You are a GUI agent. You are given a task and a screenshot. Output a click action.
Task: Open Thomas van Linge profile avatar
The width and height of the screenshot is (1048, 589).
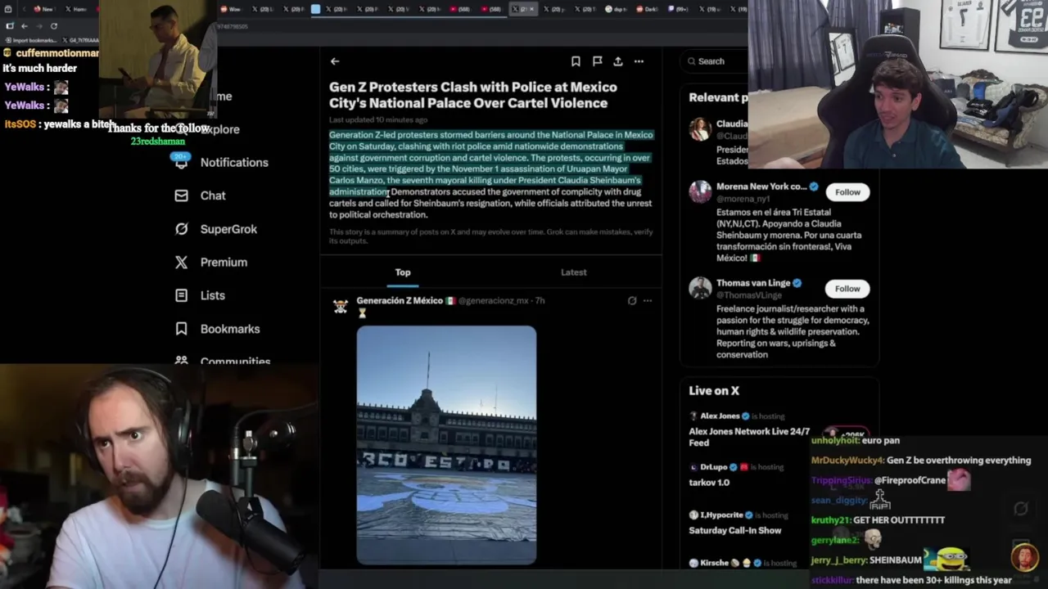point(700,289)
